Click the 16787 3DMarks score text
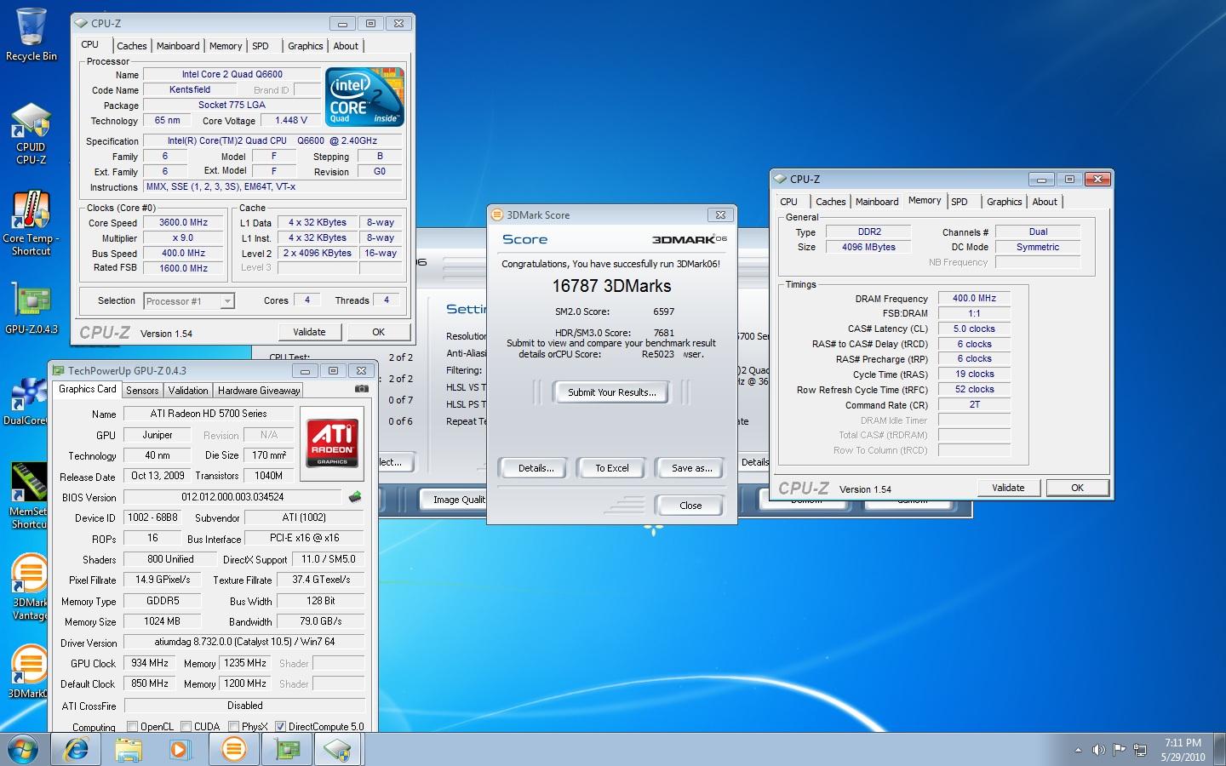The height and width of the screenshot is (766, 1226). coord(611,286)
